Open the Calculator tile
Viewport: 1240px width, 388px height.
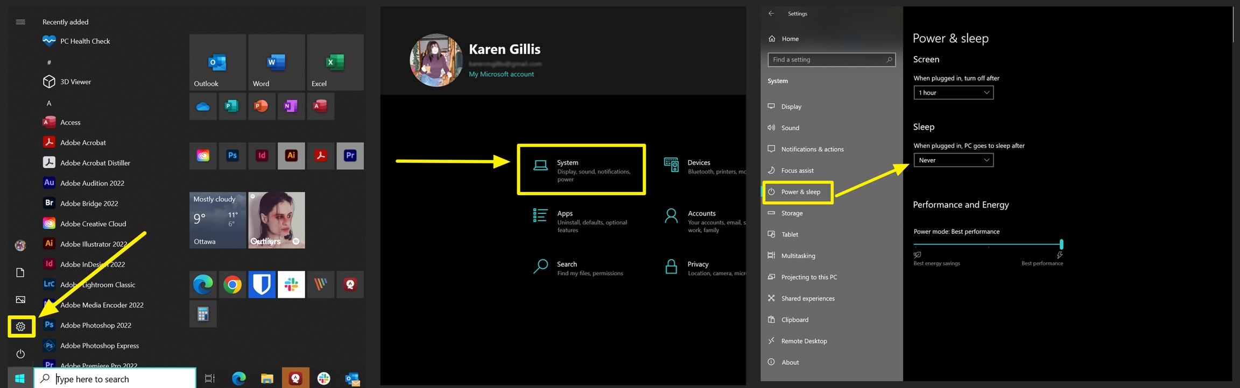203,314
